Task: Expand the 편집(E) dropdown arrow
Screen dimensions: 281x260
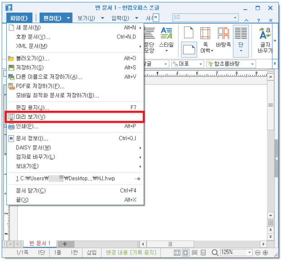Action: (68, 18)
